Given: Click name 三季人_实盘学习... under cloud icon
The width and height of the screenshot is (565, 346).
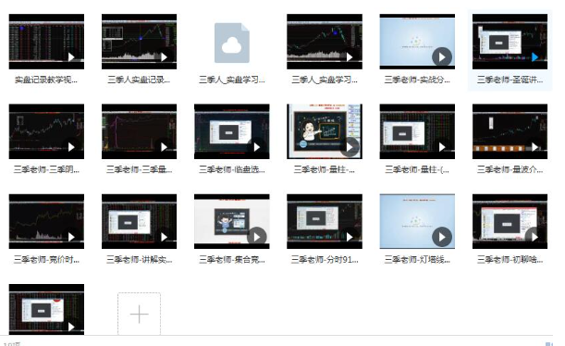Looking at the screenshot, I should (x=232, y=80).
